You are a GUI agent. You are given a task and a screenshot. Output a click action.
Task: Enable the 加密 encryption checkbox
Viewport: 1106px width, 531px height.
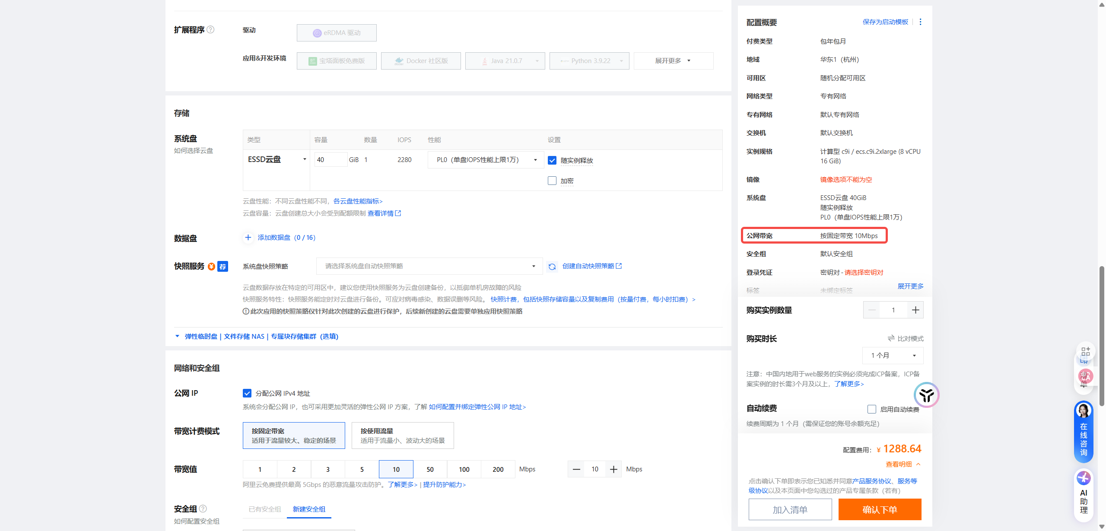click(552, 181)
